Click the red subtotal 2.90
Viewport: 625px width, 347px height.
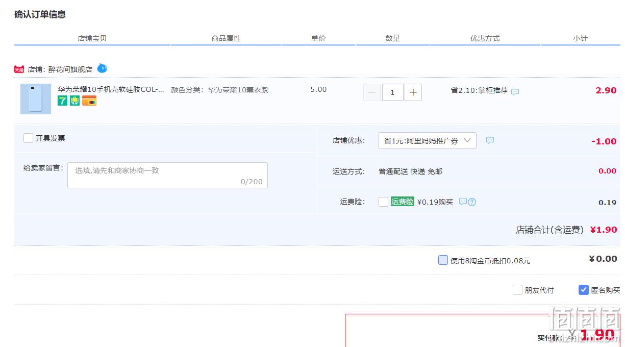coord(606,90)
